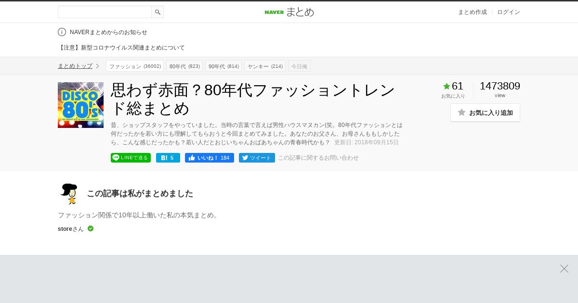
Task: Click the magnifier search icon
Action: (x=158, y=12)
